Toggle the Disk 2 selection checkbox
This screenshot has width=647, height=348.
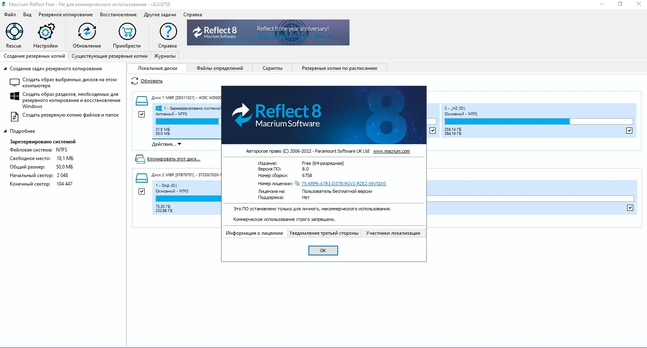point(141,192)
